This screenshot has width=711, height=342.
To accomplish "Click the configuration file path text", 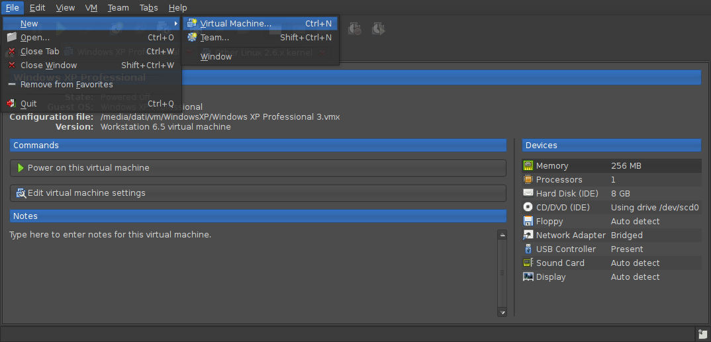I will pos(220,117).
